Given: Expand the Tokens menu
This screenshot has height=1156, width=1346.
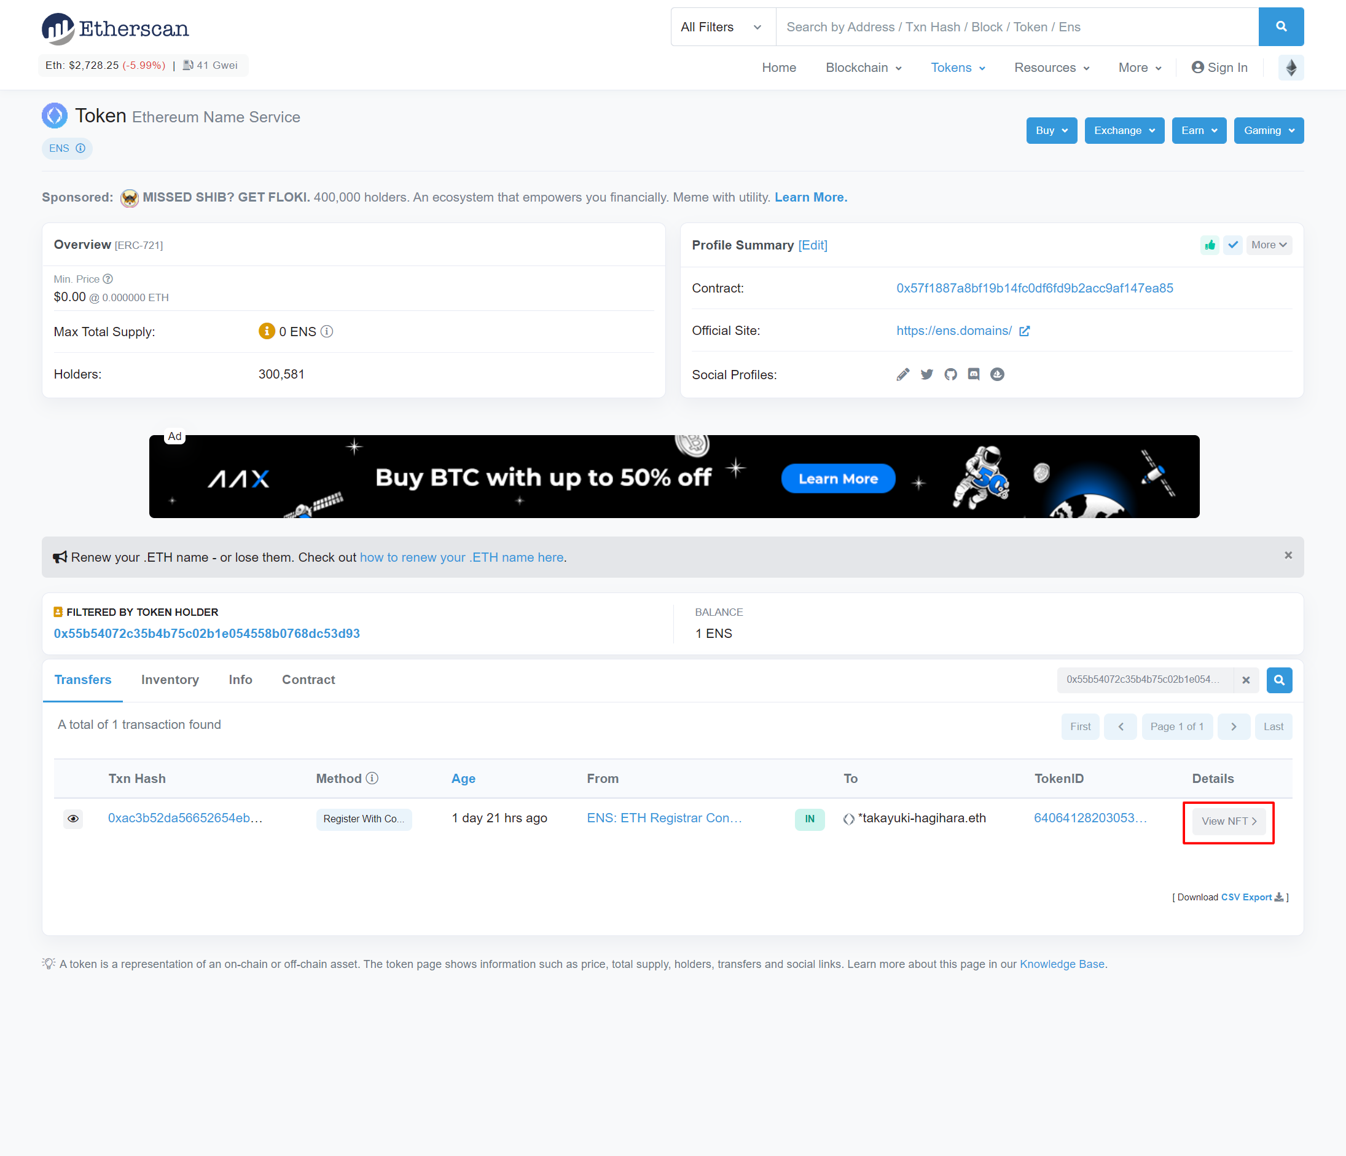Looking at the screenshot, I should [958, 68].
